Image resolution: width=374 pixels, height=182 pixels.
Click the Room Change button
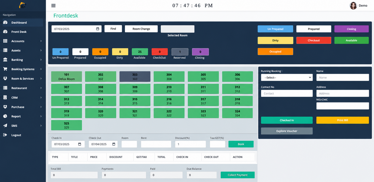[141, 29]
